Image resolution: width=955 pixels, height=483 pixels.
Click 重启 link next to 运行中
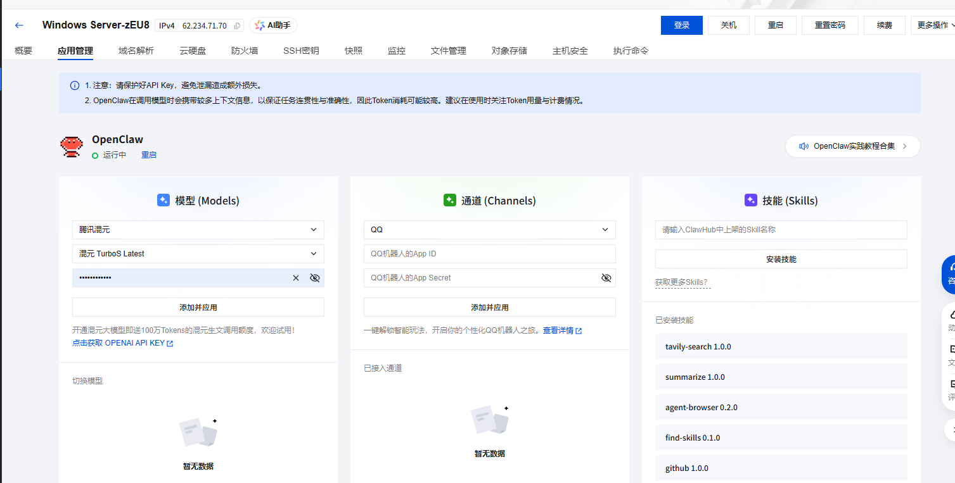pyautogui.click(x=149, y=155)
